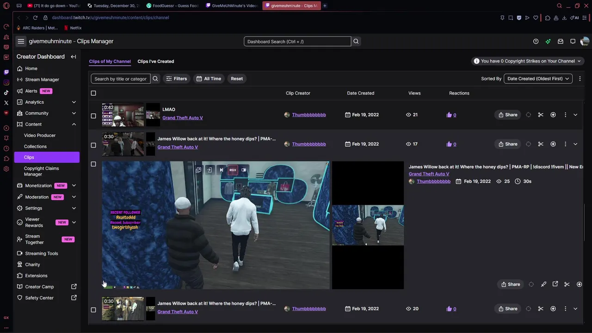Toggle the select-all clips checkbox
Image resolution: width=592 pixels, height=333 pixels.
(93, 93)
